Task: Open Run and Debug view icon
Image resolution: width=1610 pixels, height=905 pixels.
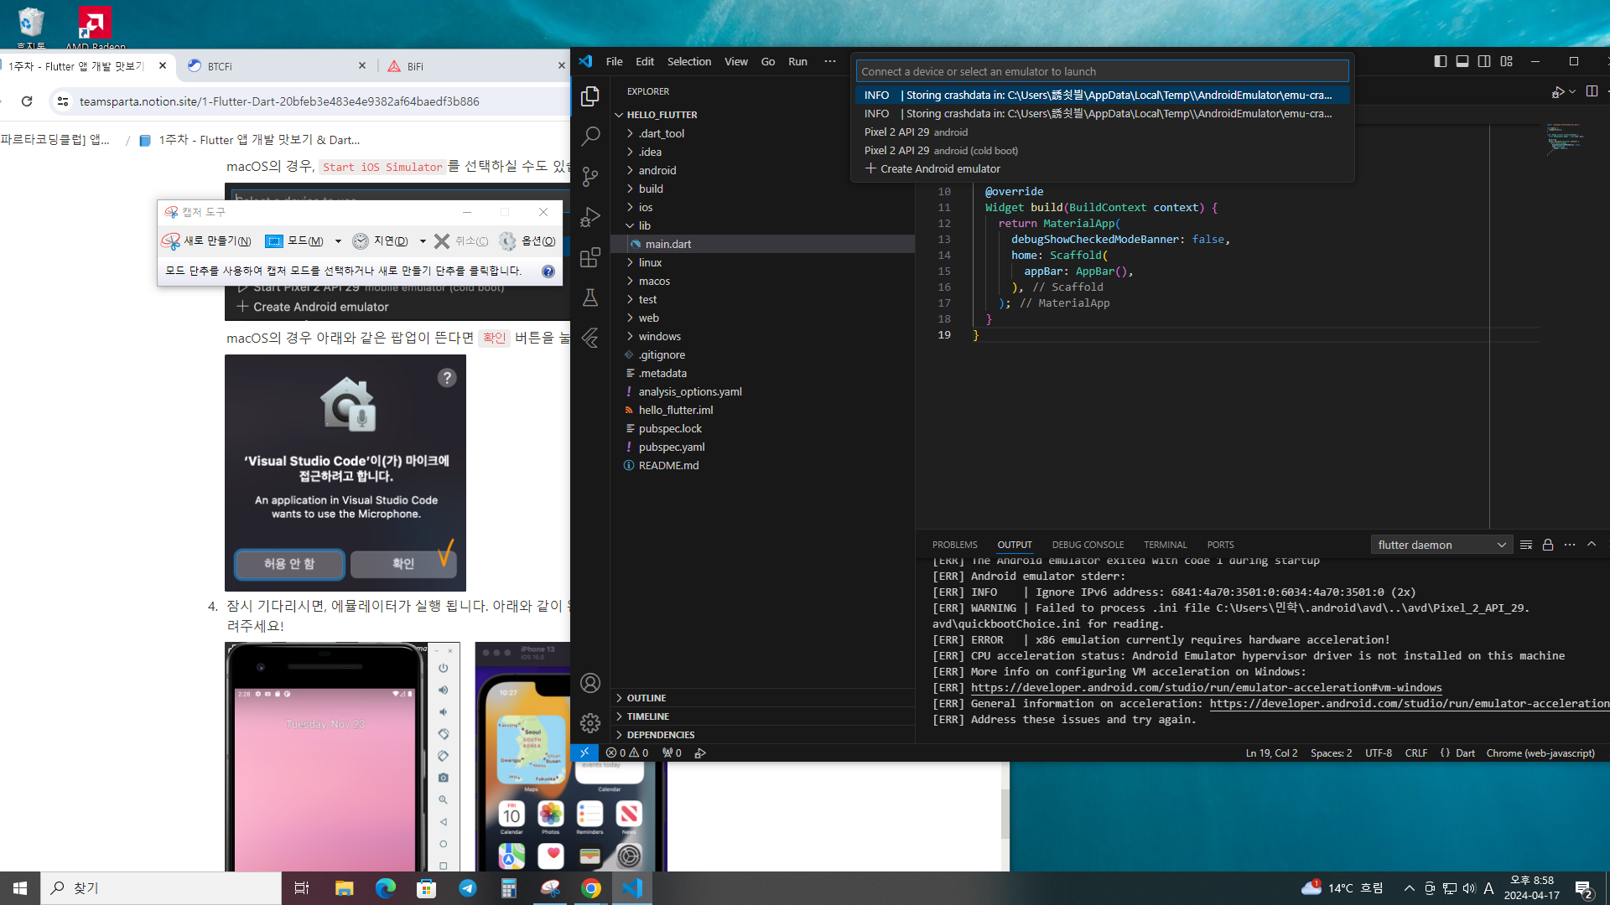Action: 590,216
